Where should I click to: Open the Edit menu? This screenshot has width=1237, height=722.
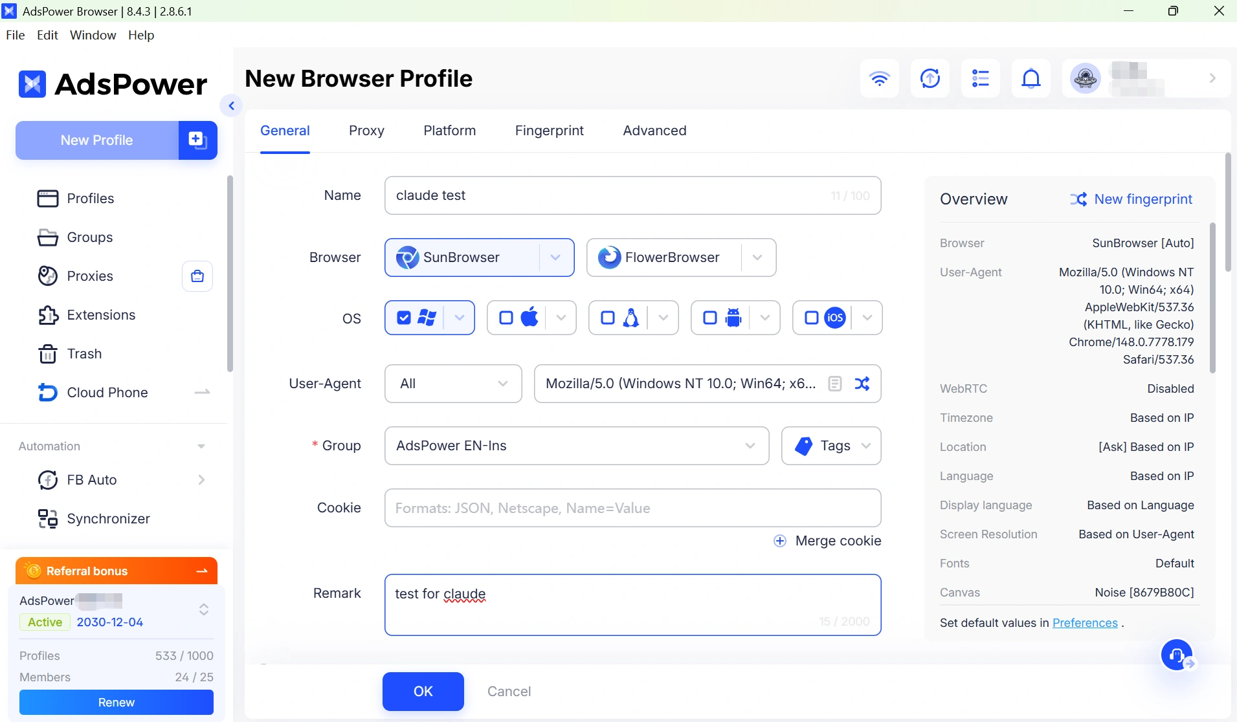tap(47, 35)
